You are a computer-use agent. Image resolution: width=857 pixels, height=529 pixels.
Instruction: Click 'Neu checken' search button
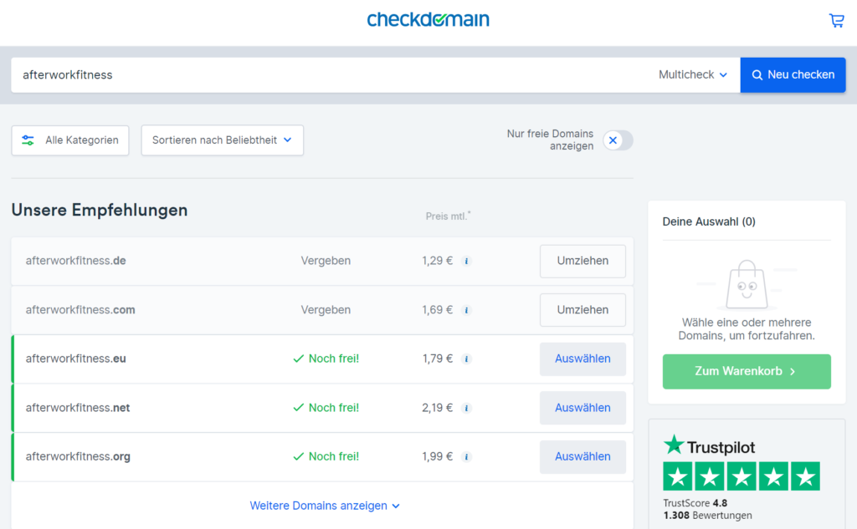coord(793,74)
